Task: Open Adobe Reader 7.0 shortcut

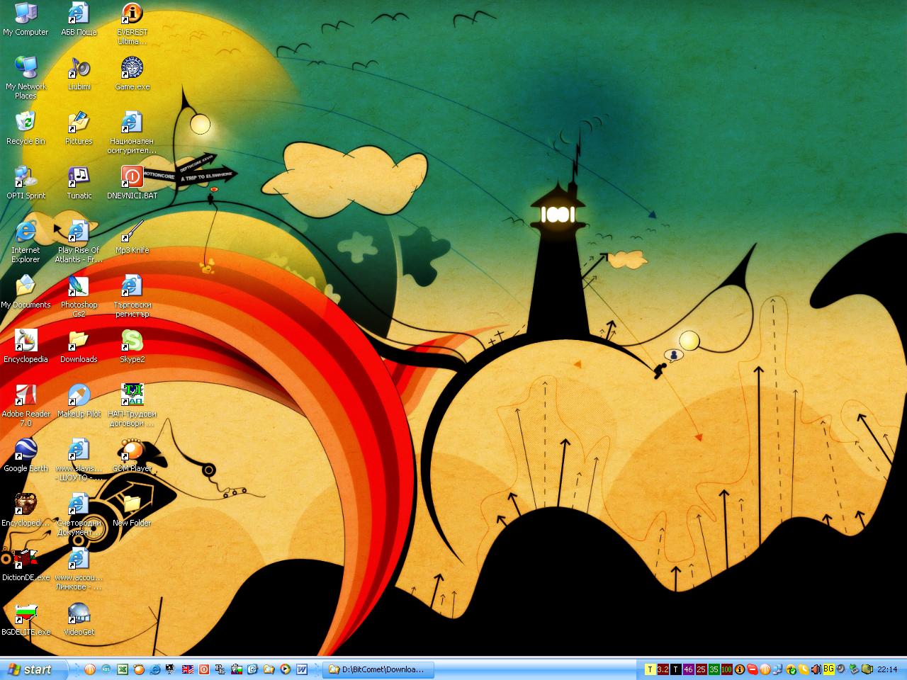Action: (26, 406)
